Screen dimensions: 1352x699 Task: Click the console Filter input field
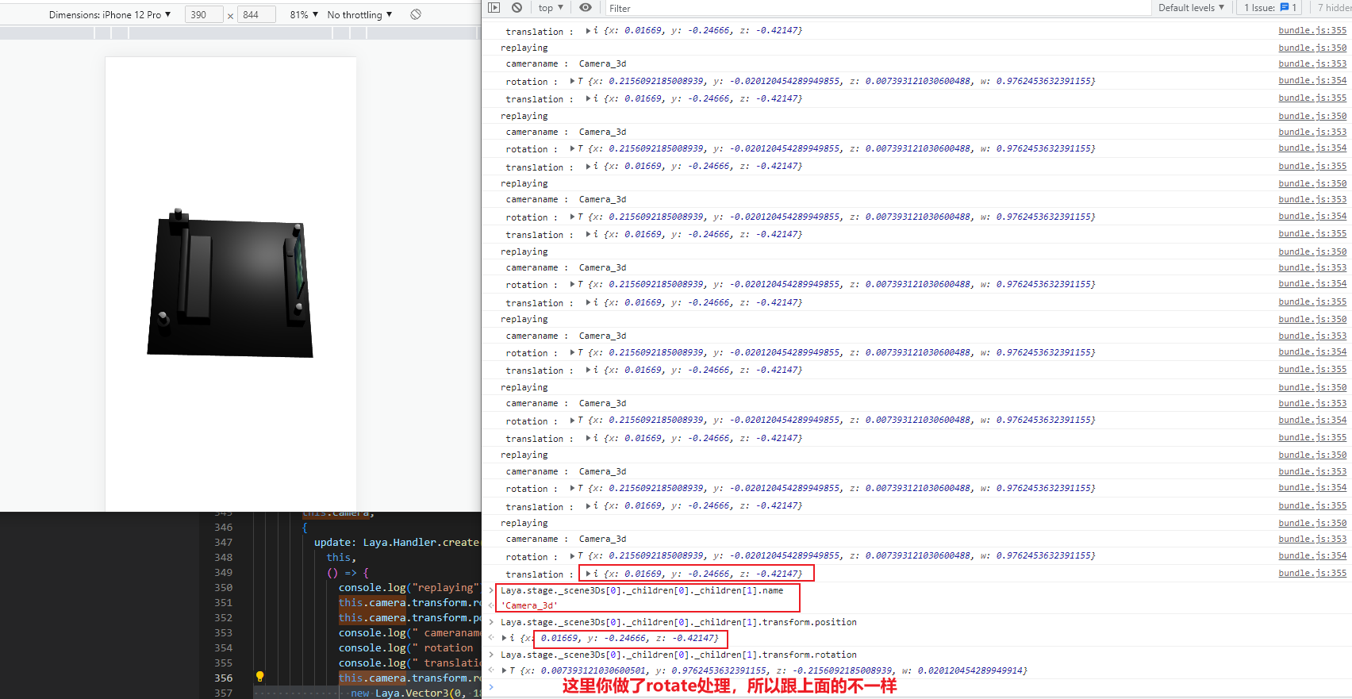(873, 8)
